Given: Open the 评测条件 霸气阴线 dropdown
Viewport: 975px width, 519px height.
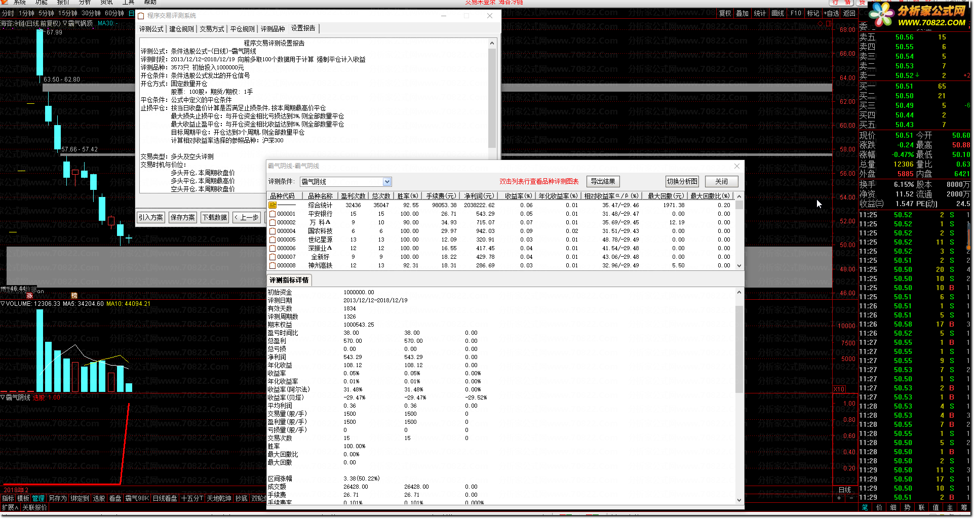Looking at the screenshot, I should point(387,182).
